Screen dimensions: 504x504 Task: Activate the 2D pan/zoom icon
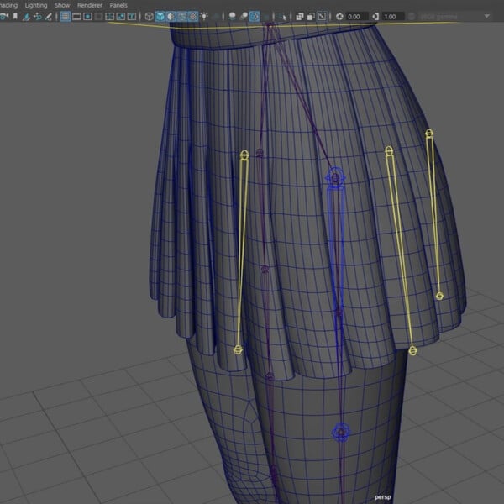click(38, 17)
